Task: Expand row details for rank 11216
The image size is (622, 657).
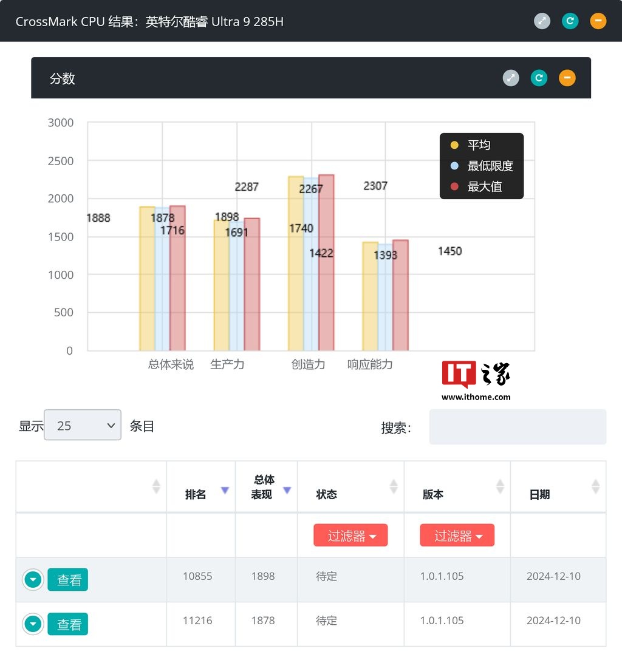Action: pos(33,624)
